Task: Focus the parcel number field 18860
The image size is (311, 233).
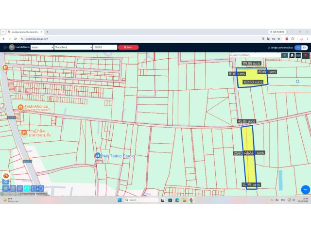Action: (105, 48)
